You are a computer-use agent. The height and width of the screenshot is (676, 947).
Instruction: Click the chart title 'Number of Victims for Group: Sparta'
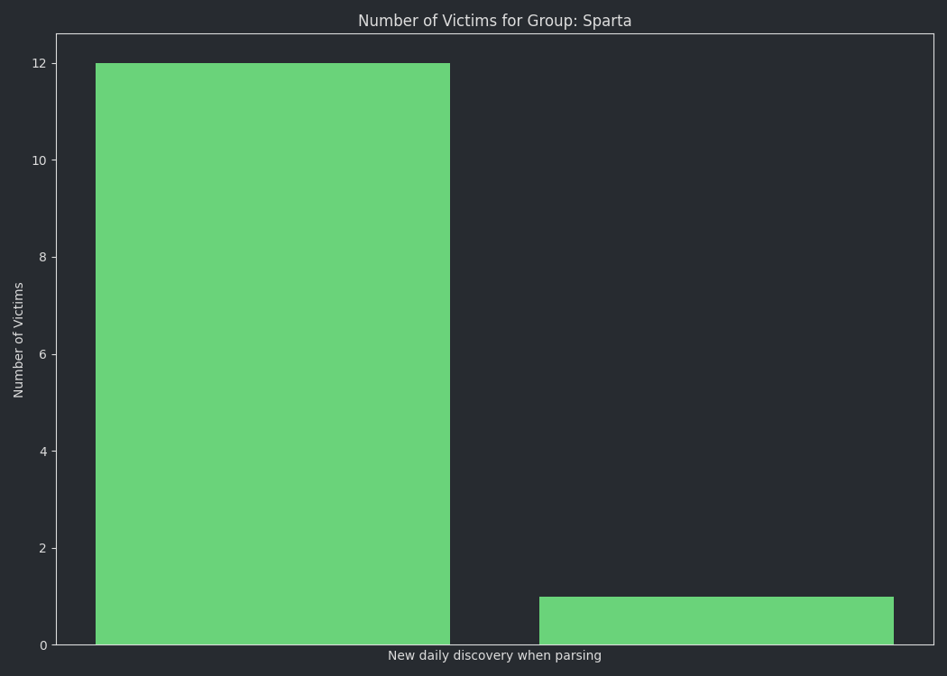tap(494, 21)
